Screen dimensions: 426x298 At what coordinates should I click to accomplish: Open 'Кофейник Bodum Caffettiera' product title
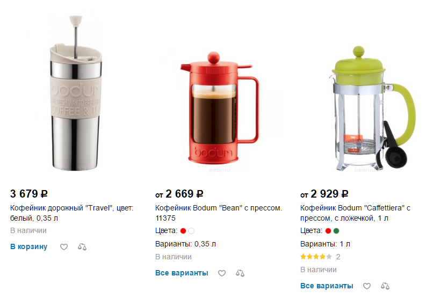(x=356, y=213)
